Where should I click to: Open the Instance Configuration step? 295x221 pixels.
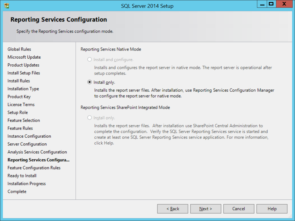point(29,136)
